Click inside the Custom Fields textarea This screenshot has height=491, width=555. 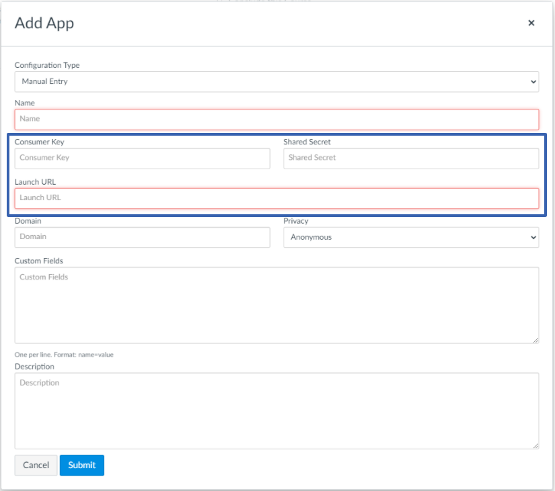coord(276,305)
